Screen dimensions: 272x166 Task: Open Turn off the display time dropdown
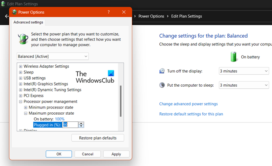[x=243, y=71]
